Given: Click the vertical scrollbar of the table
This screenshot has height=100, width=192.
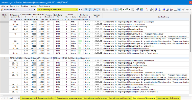Looking at the screenshot, I should pos(190,33).
